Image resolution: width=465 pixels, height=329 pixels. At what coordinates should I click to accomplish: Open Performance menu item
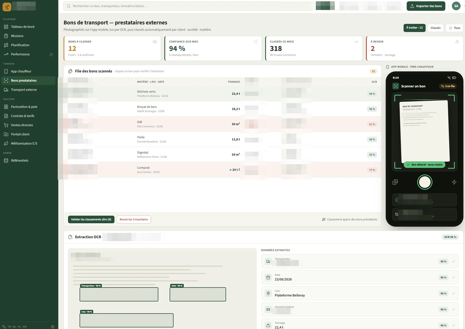[x=28, y=54]
